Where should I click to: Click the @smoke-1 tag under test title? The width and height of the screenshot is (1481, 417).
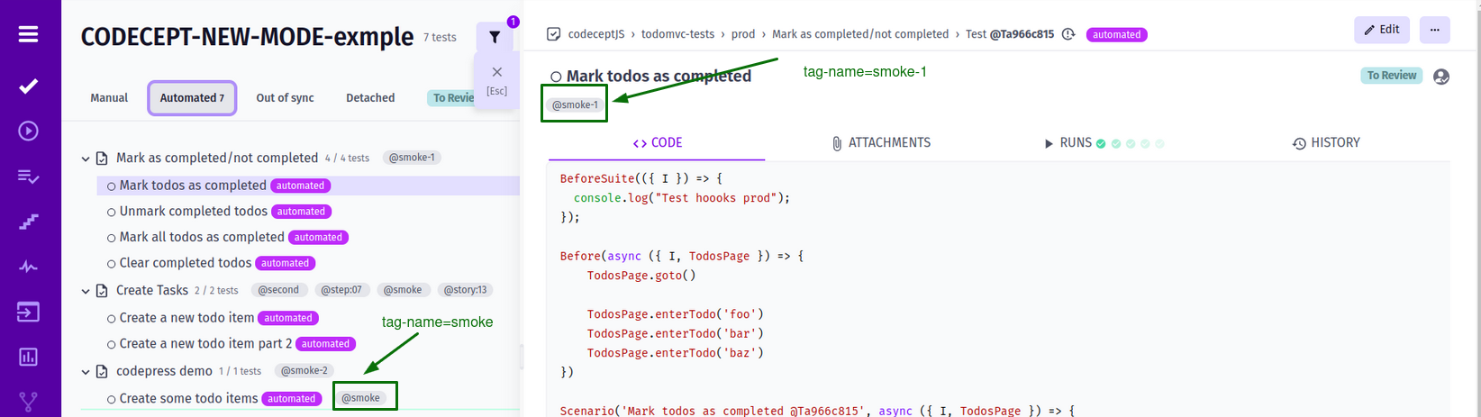pos(575,105)
